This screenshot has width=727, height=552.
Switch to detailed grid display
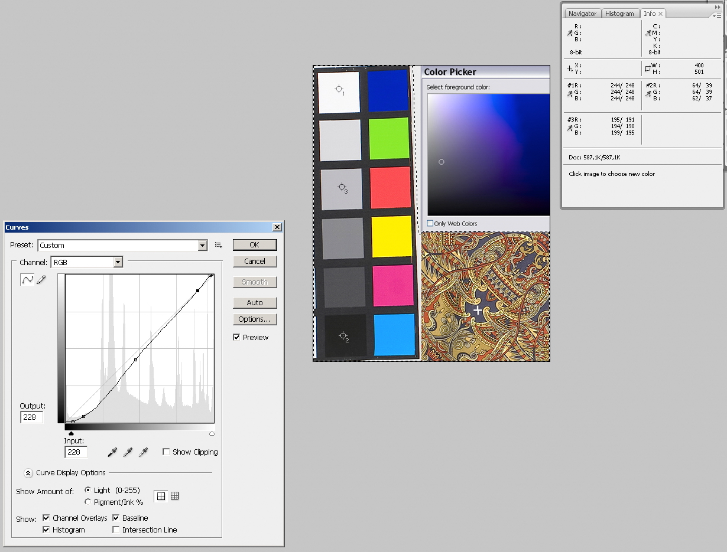coord(174,497)
